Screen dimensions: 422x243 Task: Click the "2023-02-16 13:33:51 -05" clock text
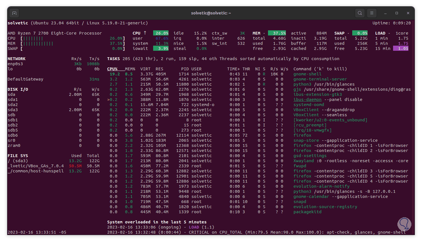pyautogui.click(x=37, y=232)
